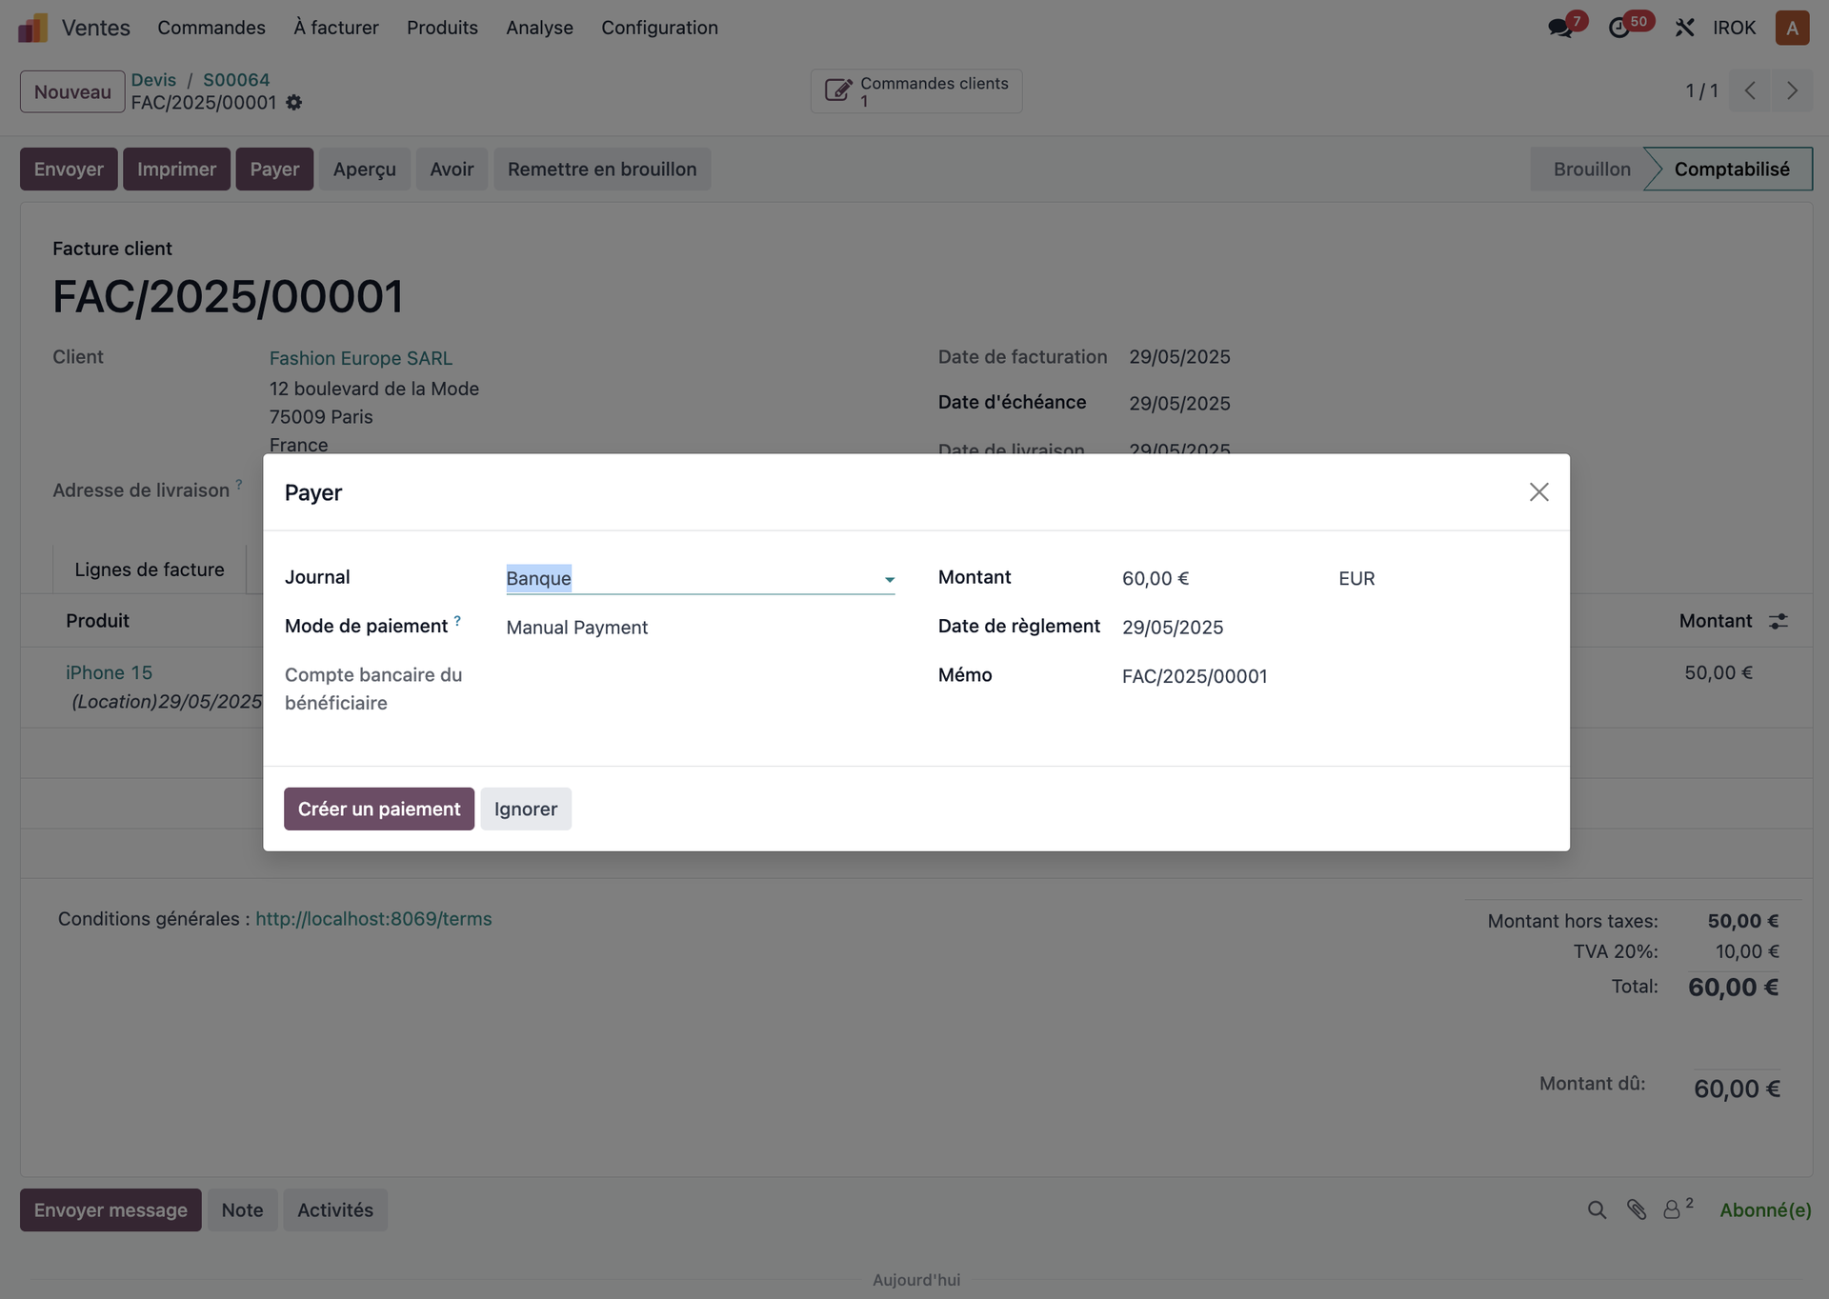Edit the Montant field 60,00 €
The height and width of the screenshot is (1299, 1829).
coord(1219,578)
